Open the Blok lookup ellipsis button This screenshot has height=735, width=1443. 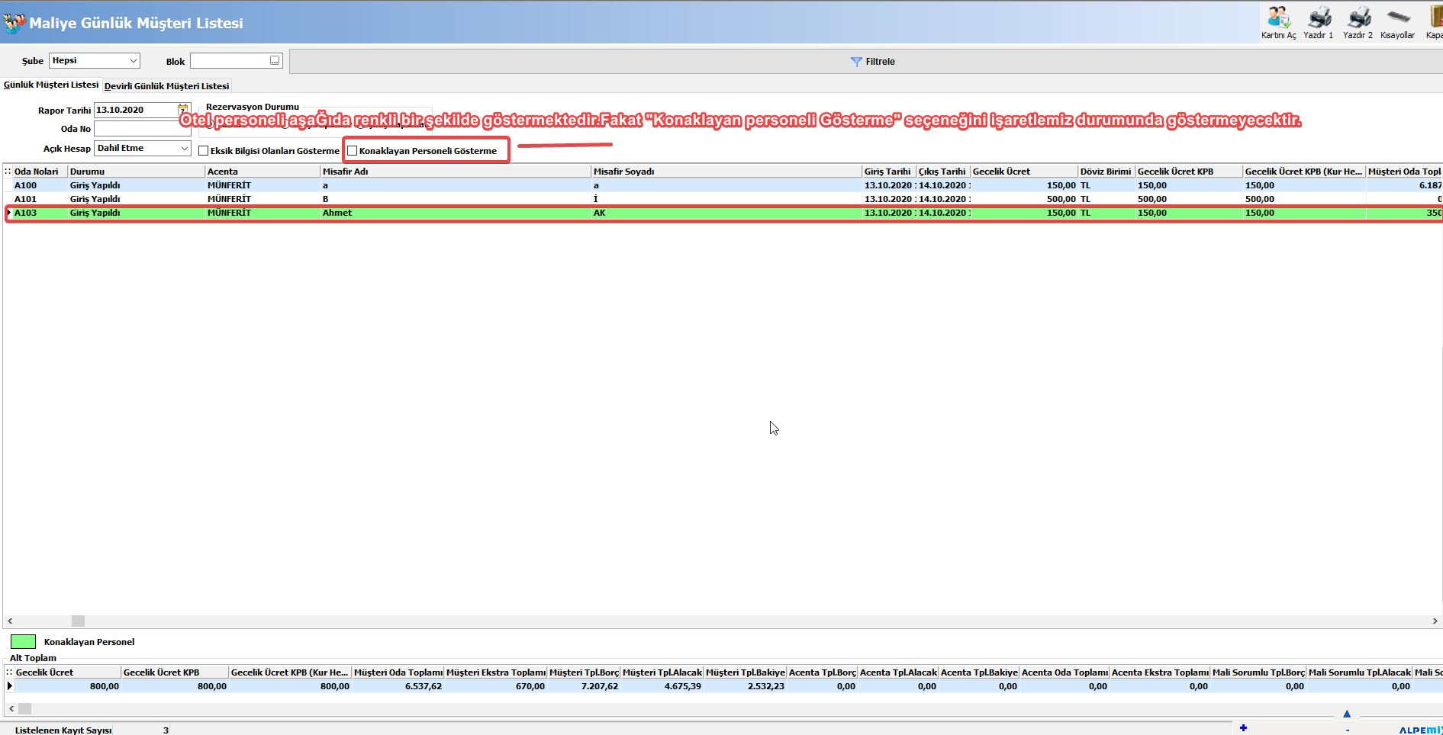tap(275, 61)
